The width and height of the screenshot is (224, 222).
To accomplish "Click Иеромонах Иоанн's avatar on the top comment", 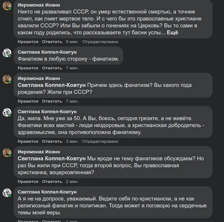I will (7, 6).
